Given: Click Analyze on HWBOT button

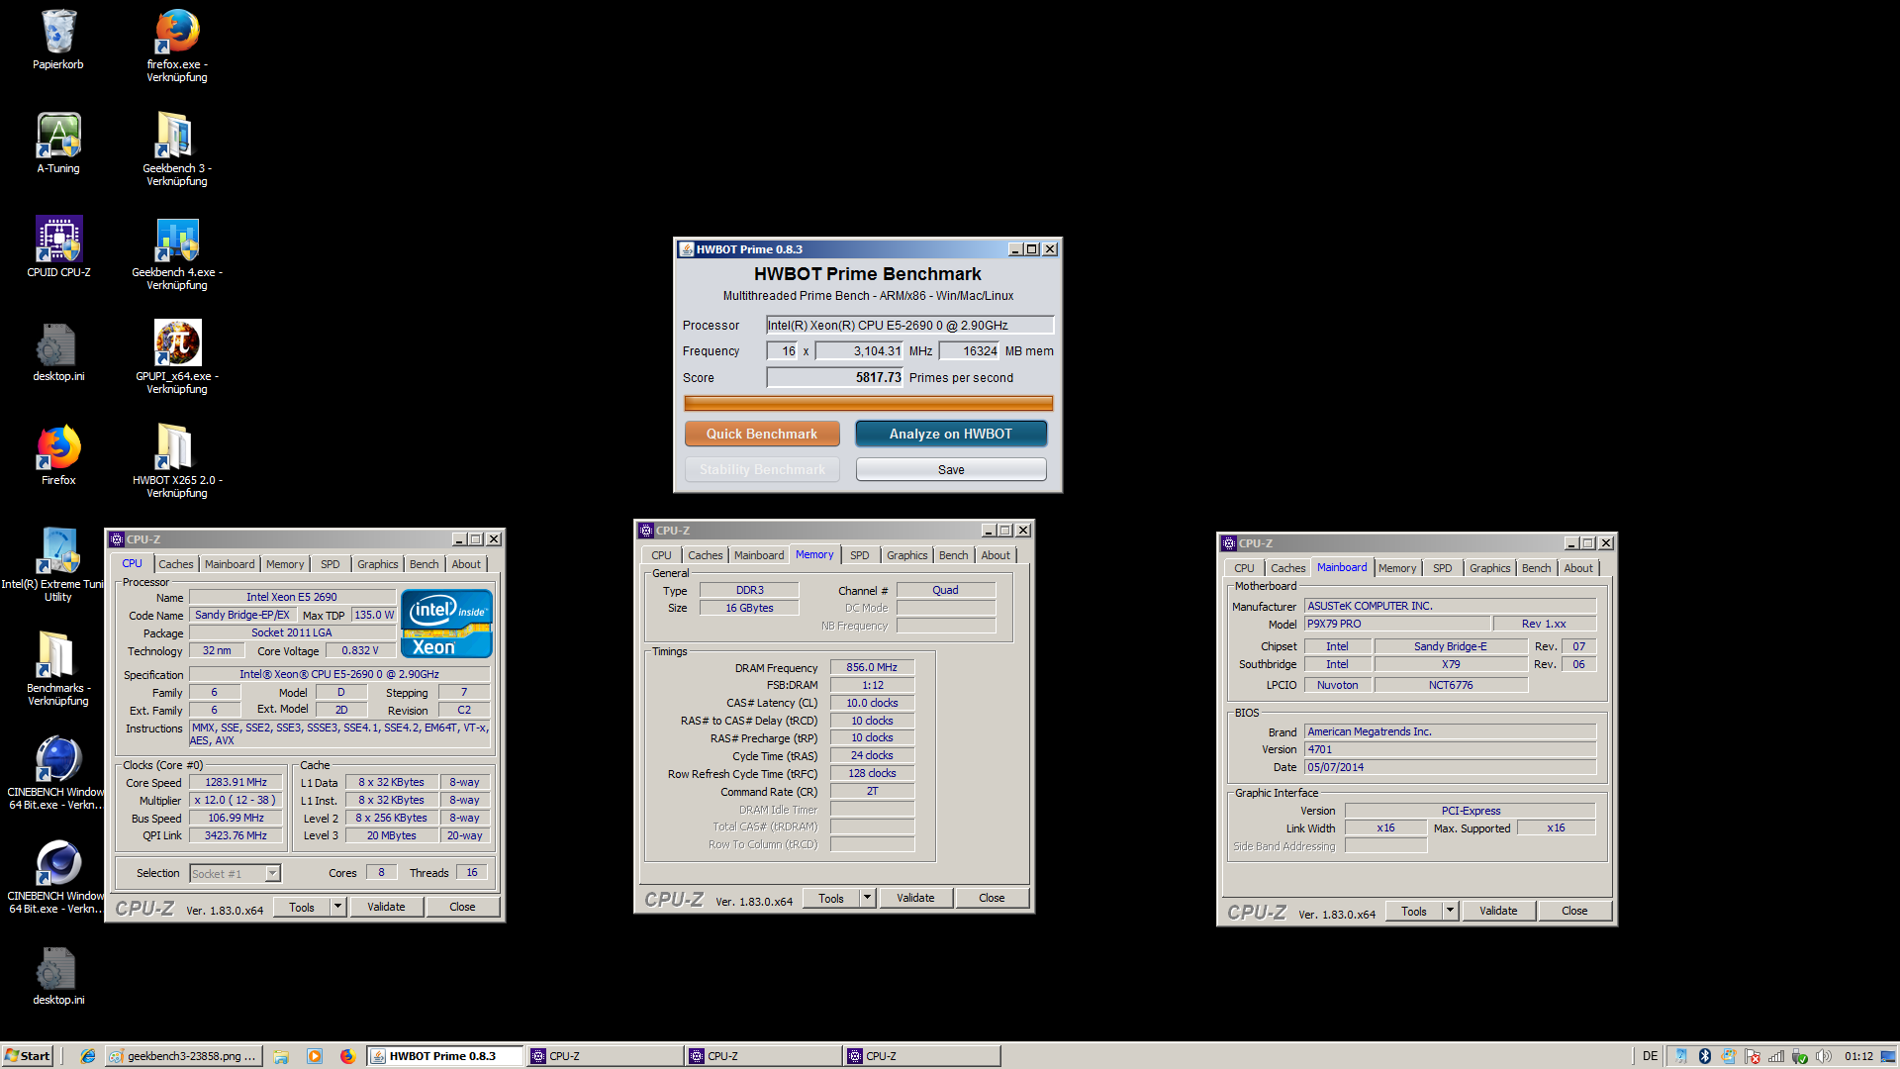Looking at the screenshot, I should point(951,434).
